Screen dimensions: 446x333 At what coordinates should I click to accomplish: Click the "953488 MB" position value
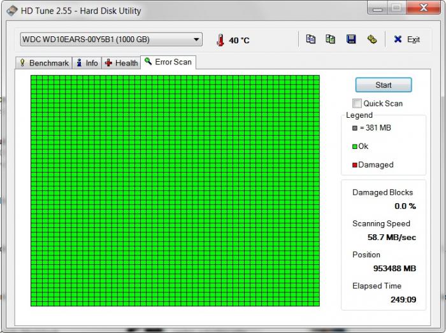(x=394, y=268)
